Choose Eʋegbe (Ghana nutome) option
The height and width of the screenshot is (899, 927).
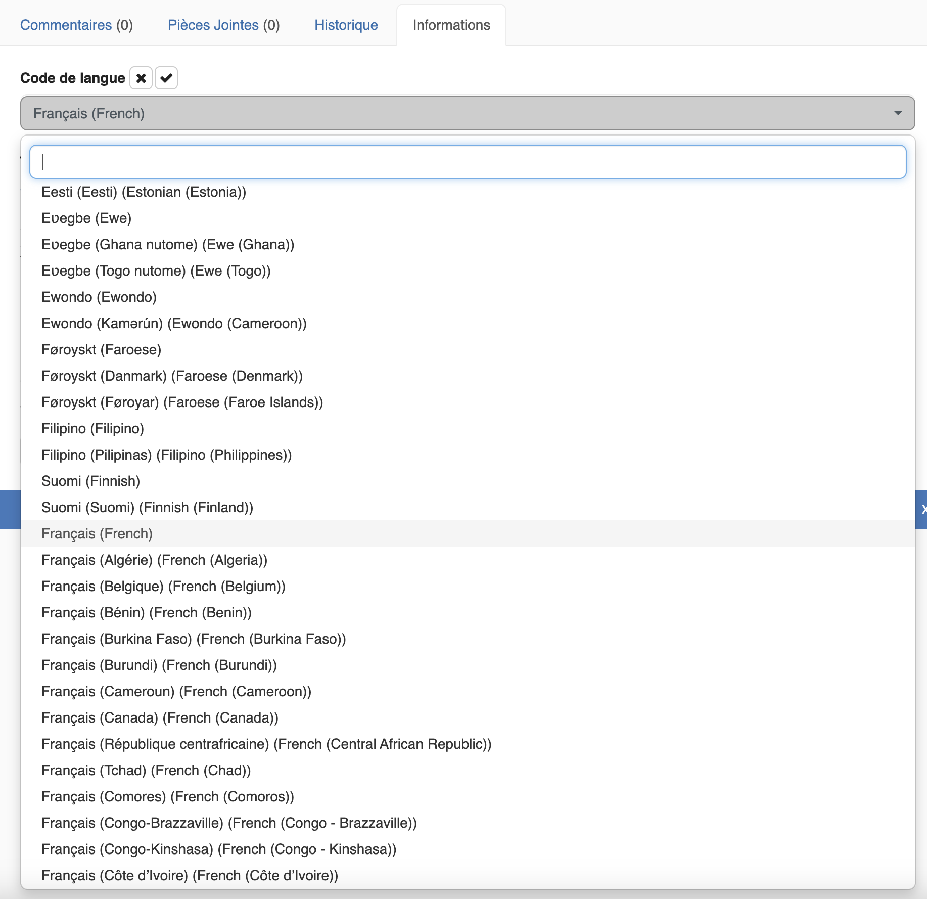[468, 245]
